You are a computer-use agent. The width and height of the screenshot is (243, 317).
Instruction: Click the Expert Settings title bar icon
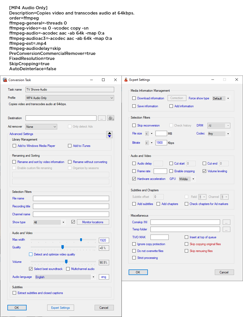126,80
